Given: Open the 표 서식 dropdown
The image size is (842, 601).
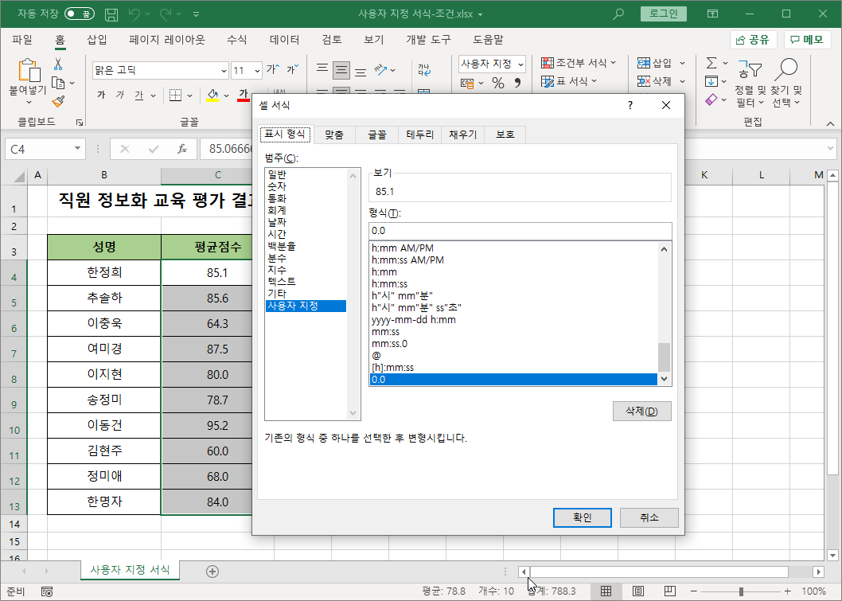Looking at the screenshot, I should 569,81.
